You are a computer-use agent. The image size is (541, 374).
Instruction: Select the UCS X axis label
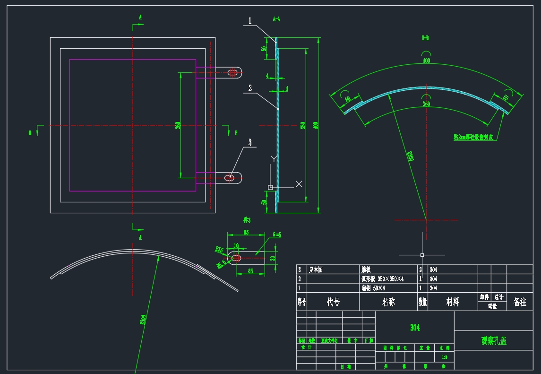[x=299, y=184]
